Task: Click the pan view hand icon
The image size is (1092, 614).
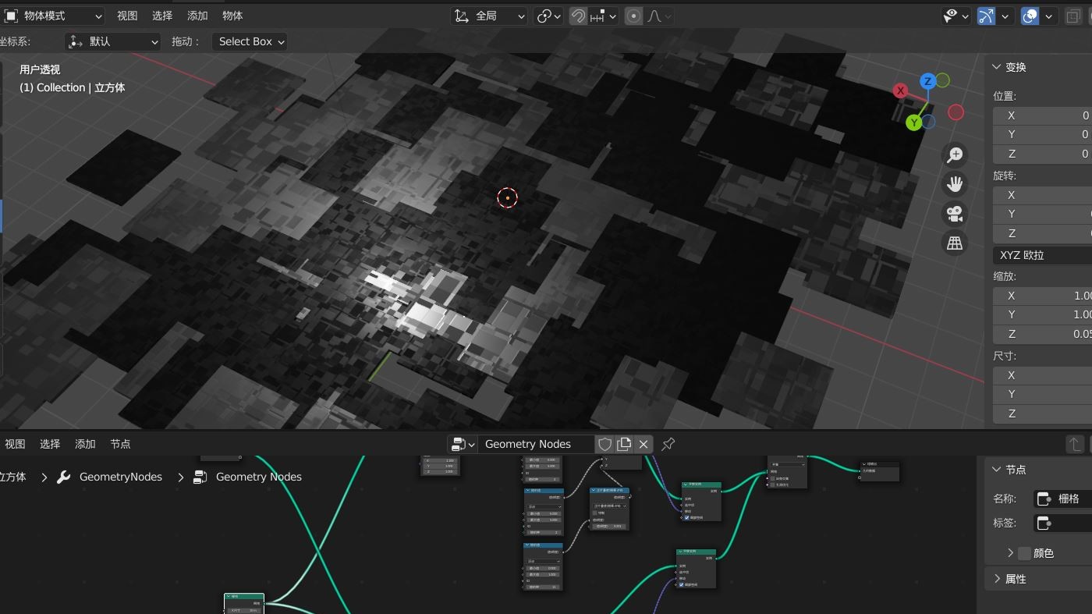Action: 955,184
